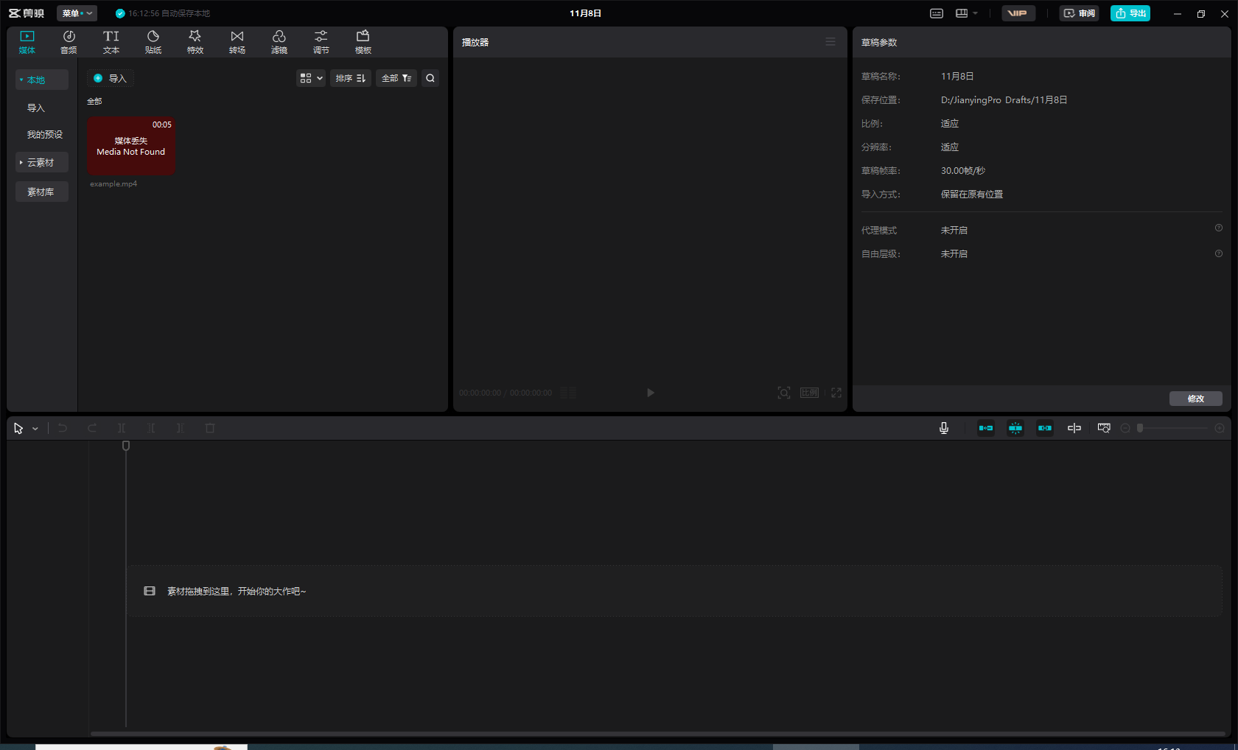Open the 排序 sort options
1238x750 pixels.
click(351, 78)
